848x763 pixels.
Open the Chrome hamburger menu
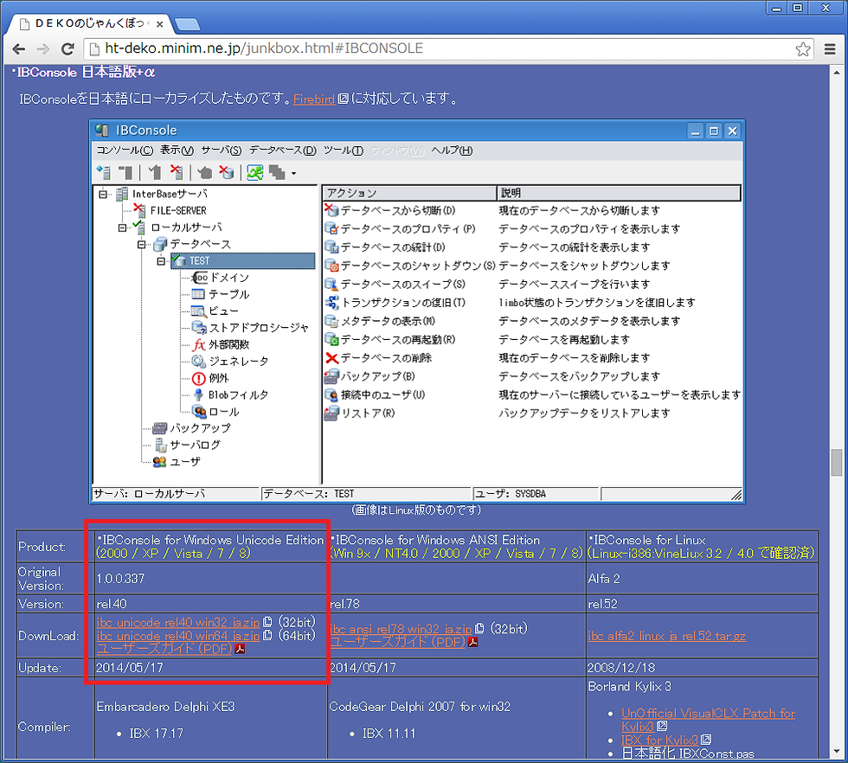click(830, 49)
